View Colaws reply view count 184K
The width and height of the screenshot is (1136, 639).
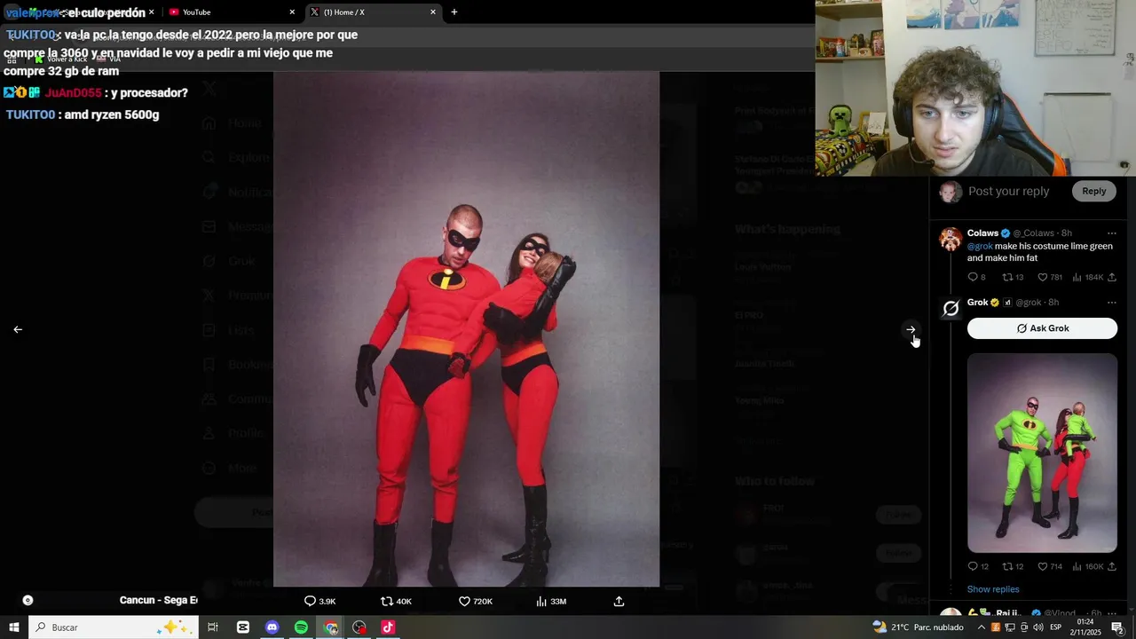point(1087,277)
